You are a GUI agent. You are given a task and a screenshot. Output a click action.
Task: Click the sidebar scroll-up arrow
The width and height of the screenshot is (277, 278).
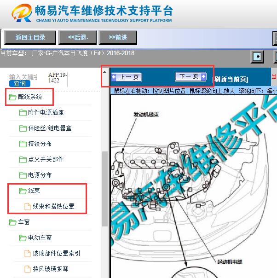pyautogui.click(x=105, y=72)
